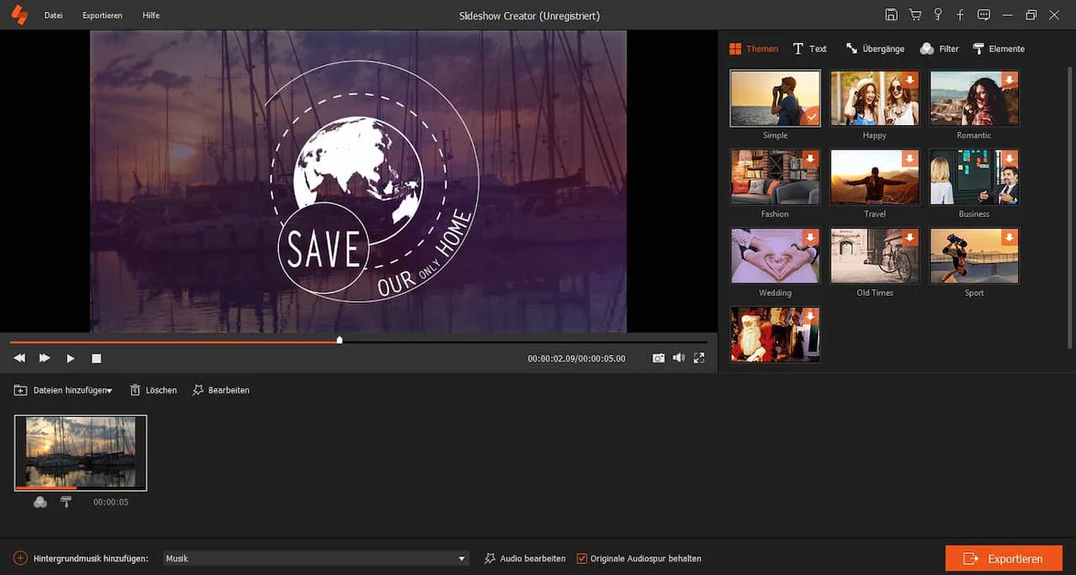Select the Simple theme thumbnail
Image resolution: width=1076 pixels, height=575 pixels.
(775, 98)
